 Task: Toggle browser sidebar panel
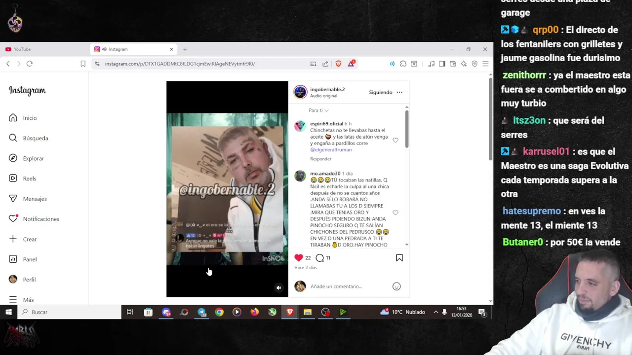[442, 64]
